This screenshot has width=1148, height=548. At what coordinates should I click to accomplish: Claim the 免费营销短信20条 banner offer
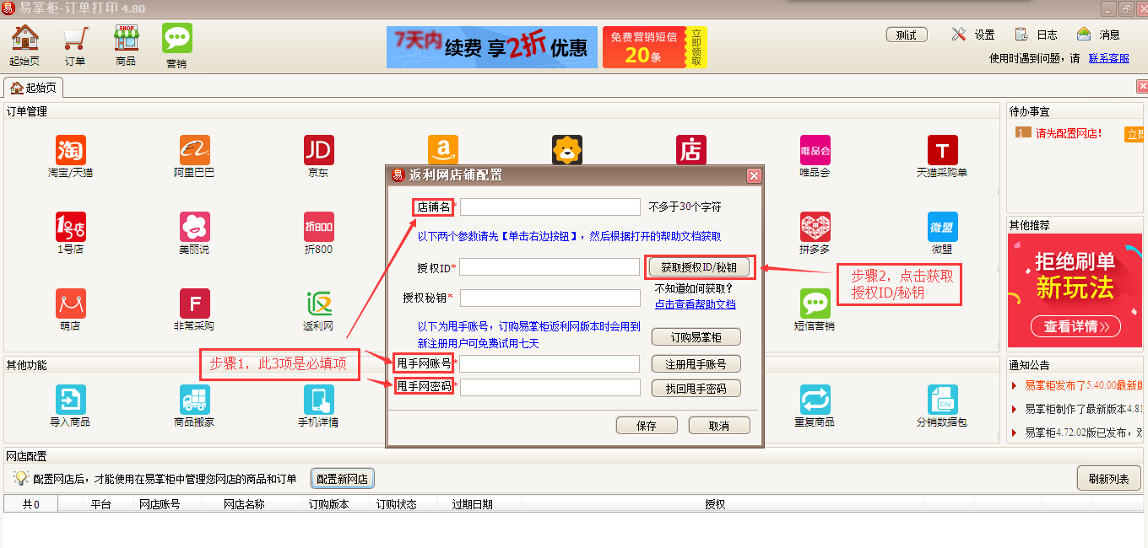(x=655, y=47)
